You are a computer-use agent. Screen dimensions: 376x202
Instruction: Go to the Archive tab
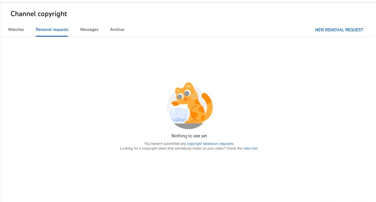tap(117, 30)
